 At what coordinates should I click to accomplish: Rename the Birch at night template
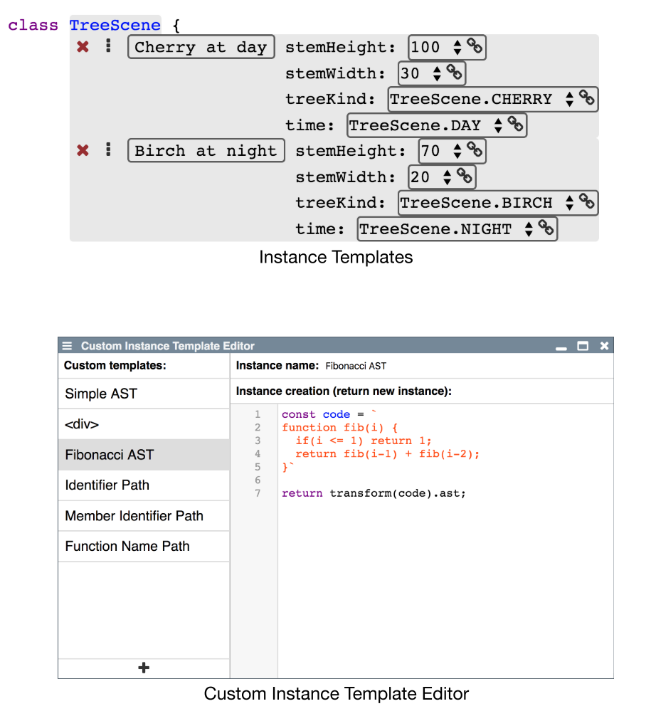coord(206,151)
